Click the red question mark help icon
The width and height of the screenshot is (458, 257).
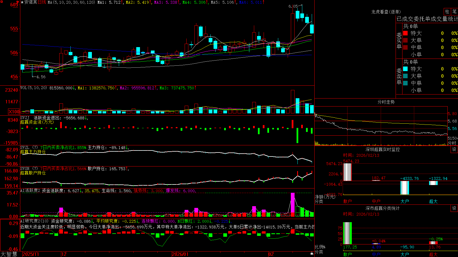point(18,2)
